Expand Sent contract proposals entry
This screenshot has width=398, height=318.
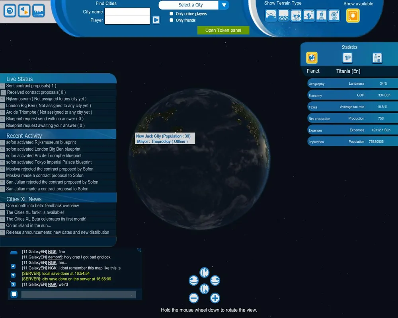coord(2,86)
